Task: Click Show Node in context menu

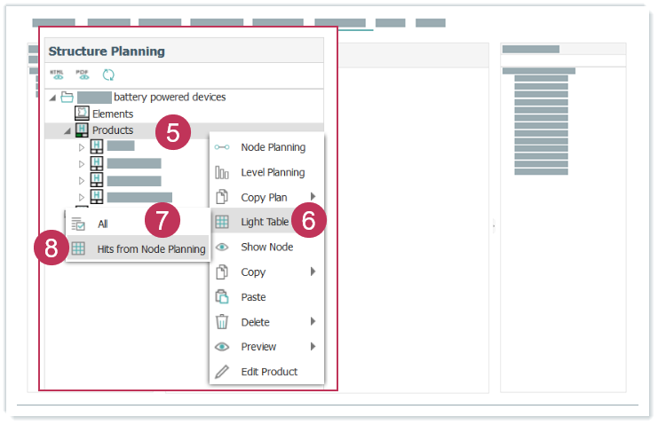Action: tap(266, 247)
